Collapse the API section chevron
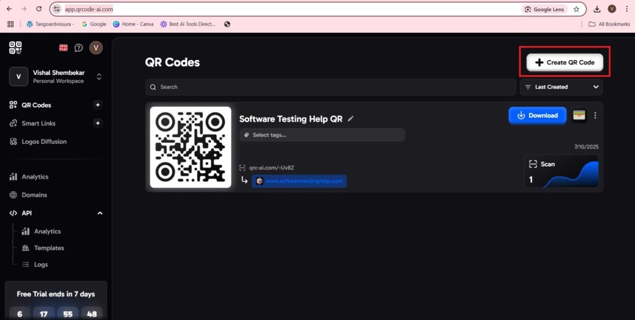This screenshot has width=635, height=320. 100,213
